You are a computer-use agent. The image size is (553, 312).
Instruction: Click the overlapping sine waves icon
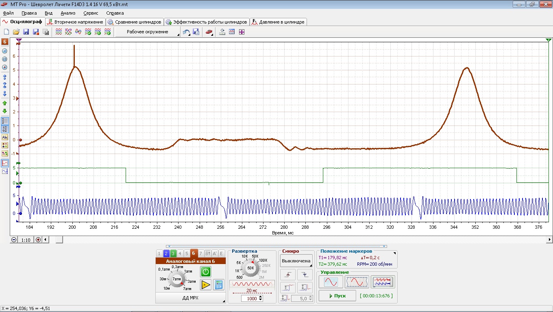point(78,32)
